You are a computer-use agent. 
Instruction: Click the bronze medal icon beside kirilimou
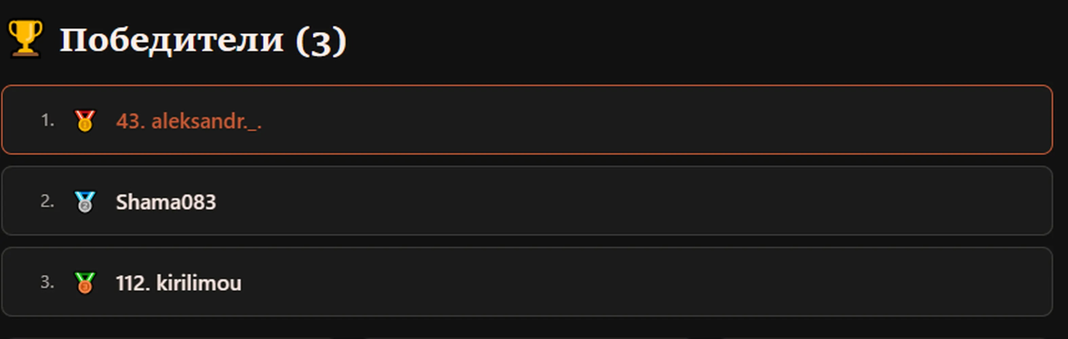pos(85,283)
